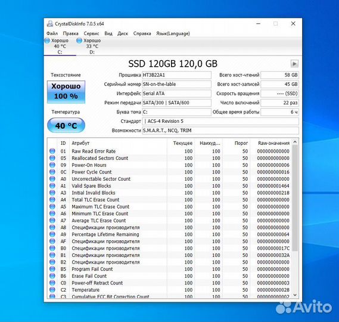Image resolution: width=339 pixels, height=322 pixels.
Task: Click the host reads value 58 GB
Action: coord(280,75)
